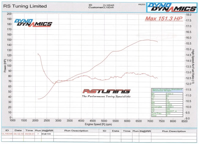The image size is (199, 144).
Task: Click the start of the air-fuel ratio curve
Action: (38, 54)
